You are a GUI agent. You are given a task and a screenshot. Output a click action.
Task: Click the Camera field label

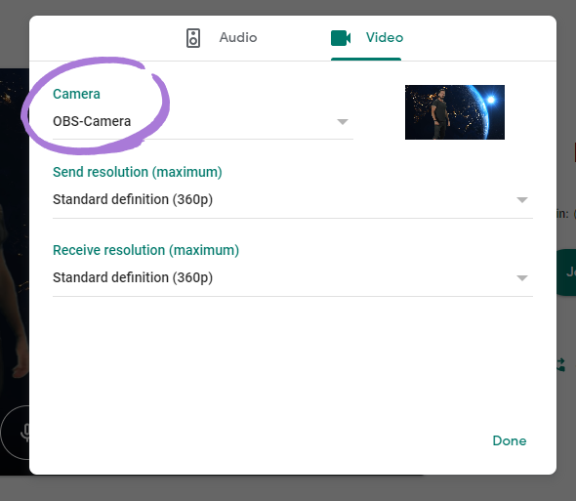(76, 94)
